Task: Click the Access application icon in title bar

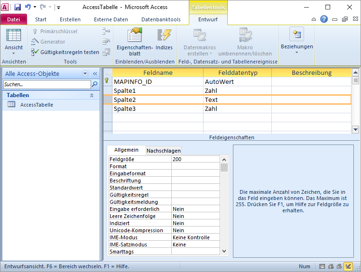Action: point(5,7)
